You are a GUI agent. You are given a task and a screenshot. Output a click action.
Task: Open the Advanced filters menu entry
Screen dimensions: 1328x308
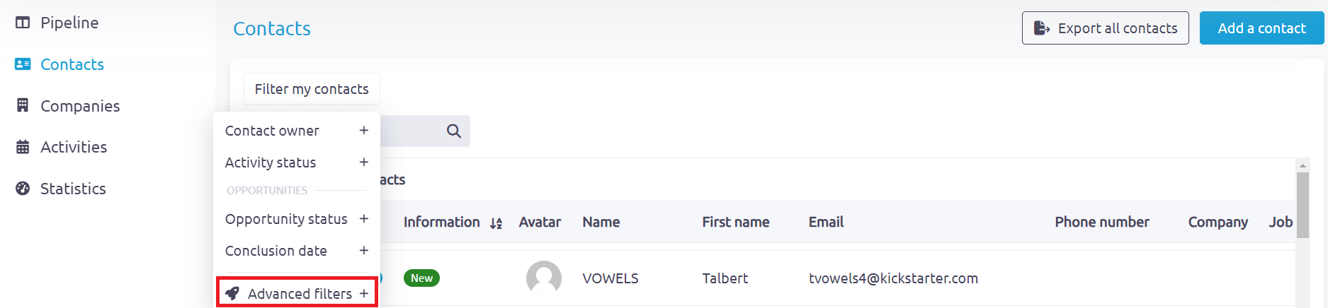[297, 293]
